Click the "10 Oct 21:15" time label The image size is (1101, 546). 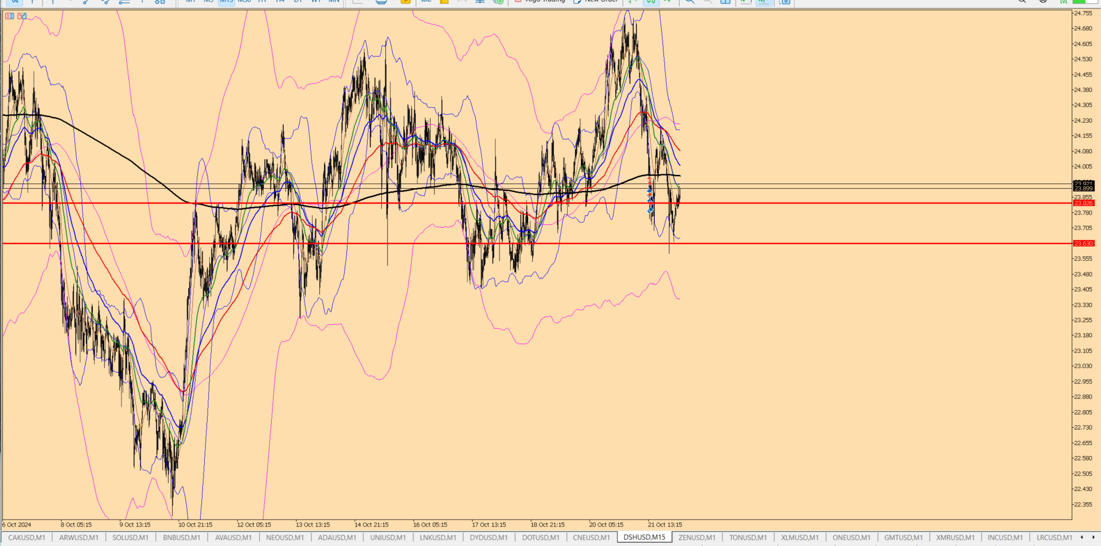195,525
